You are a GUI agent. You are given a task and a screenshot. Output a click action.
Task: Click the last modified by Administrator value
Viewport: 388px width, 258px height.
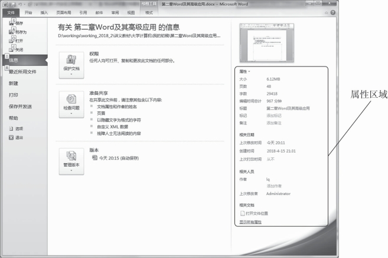pyautogui.click(x=278, y=194)
